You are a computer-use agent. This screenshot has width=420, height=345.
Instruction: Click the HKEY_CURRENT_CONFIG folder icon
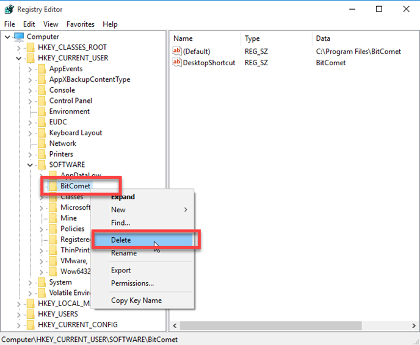tap(31, 325)
